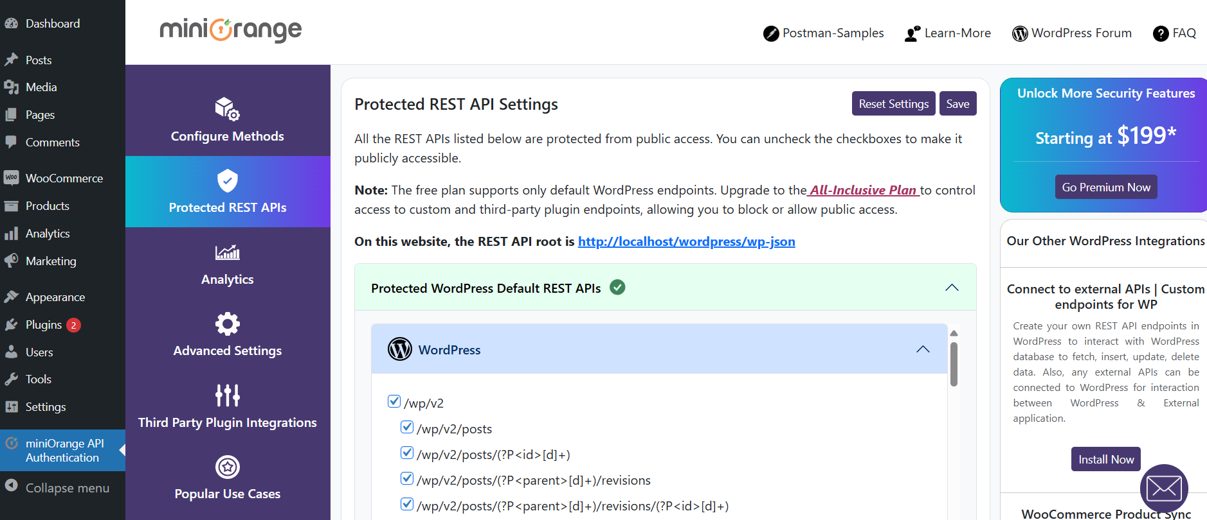
Task: Open the Popular Use Cases tab
Action: pos(228,478)
